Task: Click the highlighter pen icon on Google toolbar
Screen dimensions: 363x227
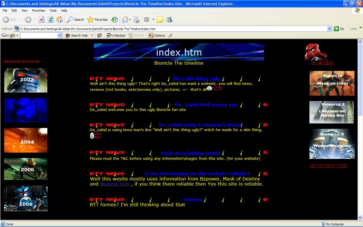Action: point(170,35)
